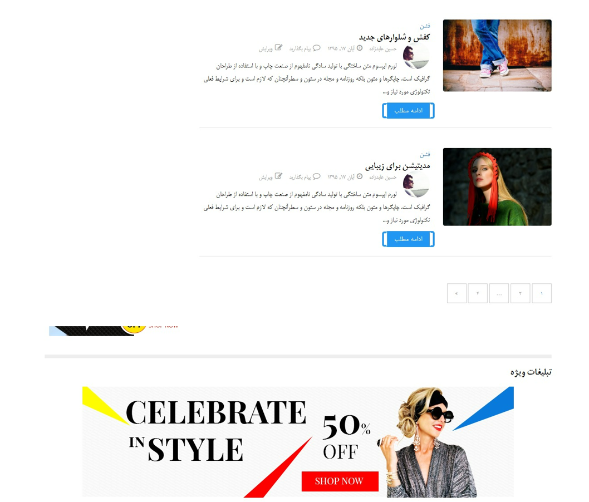Click the comment bubble icon in the first post
Image resolution: width=589 pixels, height=502 pixels.
click(317, 48)
